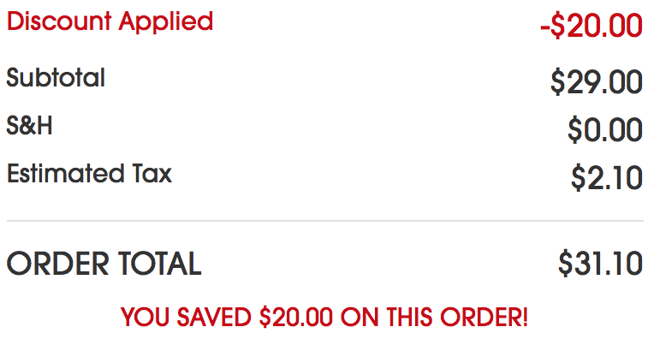Select the $0.00 shipping amount

click(x=605, y=130)
